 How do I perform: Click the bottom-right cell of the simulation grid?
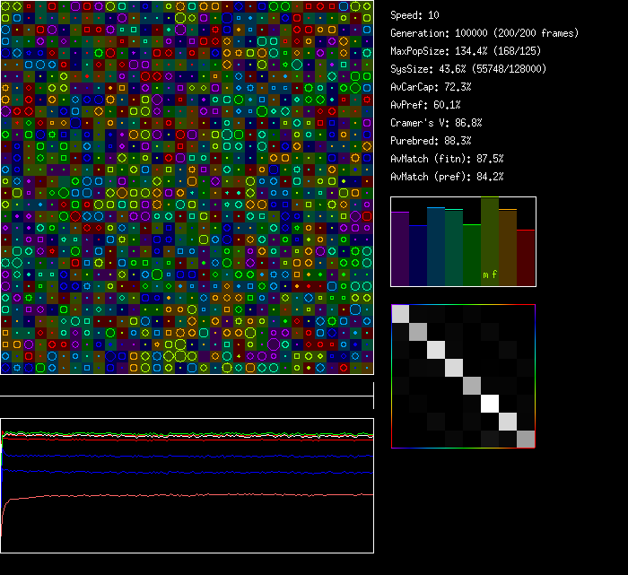(367, 368)
